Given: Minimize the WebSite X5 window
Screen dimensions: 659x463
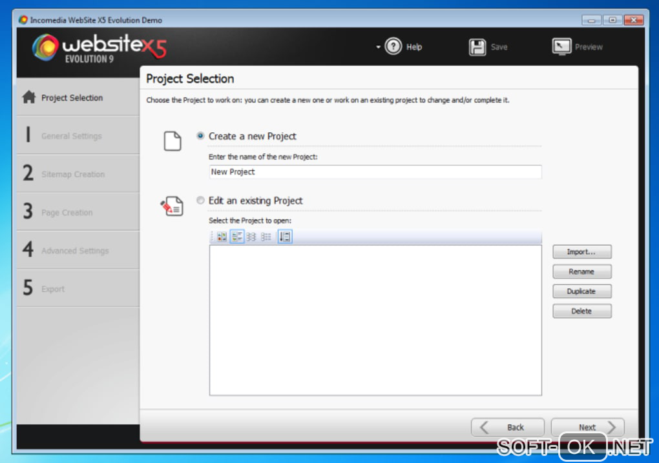Looking at the screenshot, I should click(591, 20).
